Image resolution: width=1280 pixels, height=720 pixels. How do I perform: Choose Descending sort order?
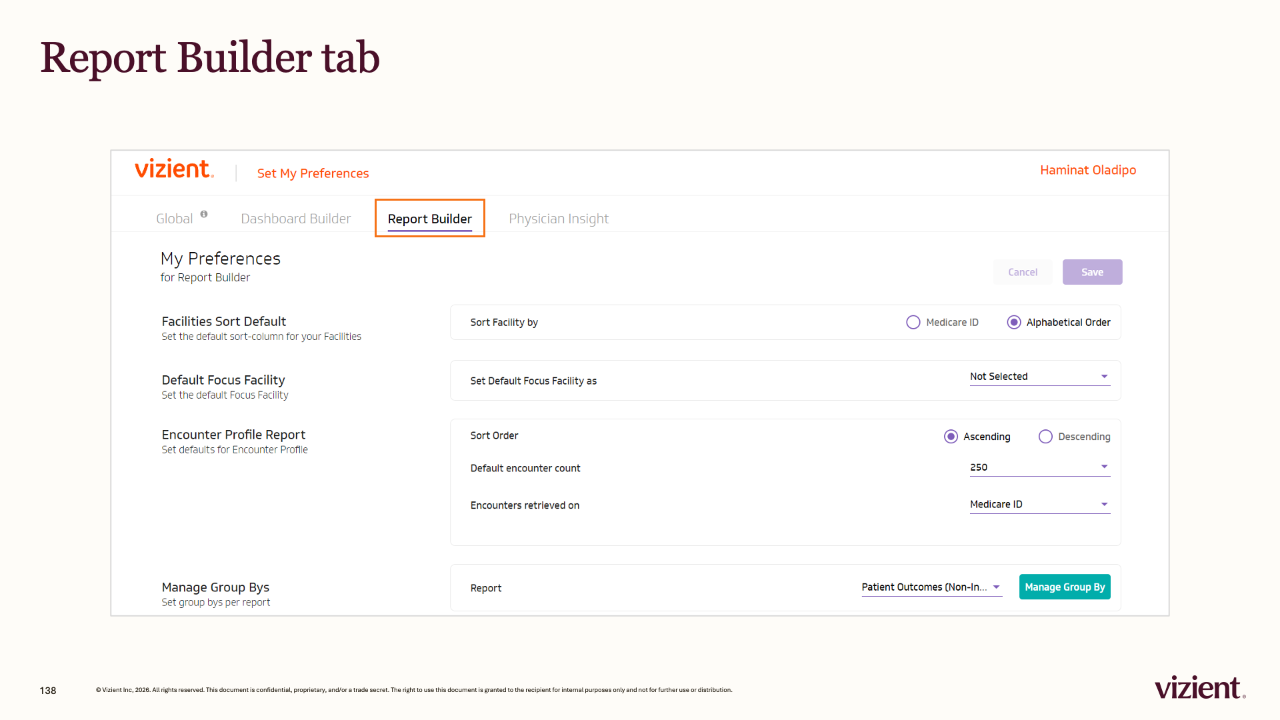click(1045, 437)
